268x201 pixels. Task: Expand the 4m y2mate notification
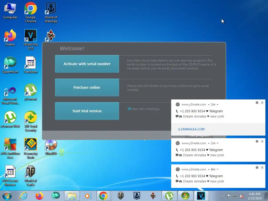217,169
